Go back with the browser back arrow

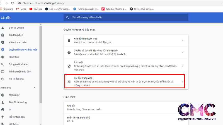click(x=1, y=3)
